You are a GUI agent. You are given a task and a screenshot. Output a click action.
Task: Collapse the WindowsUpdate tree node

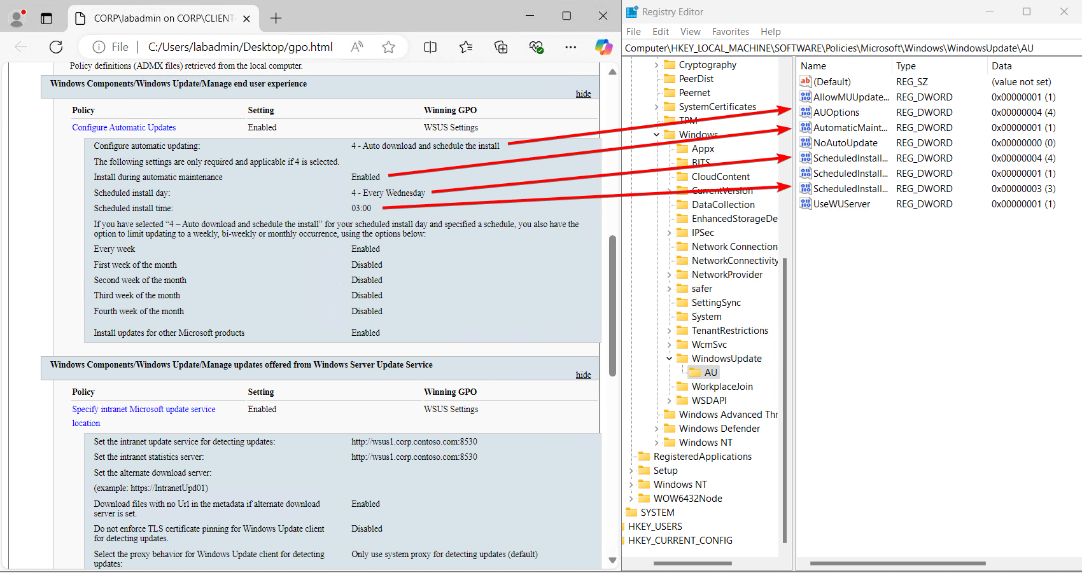[x=668, y=358]
